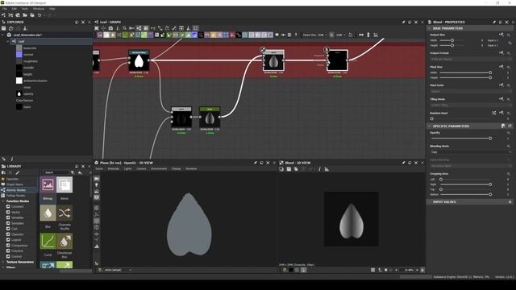Open the Tiling Mode dropdown

click(471, 106)
